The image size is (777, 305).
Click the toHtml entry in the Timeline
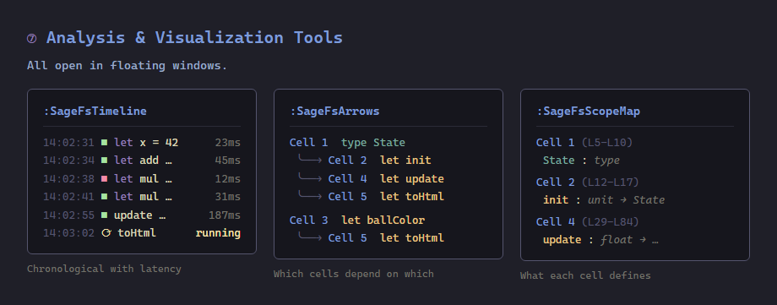(x=137, y=233)
